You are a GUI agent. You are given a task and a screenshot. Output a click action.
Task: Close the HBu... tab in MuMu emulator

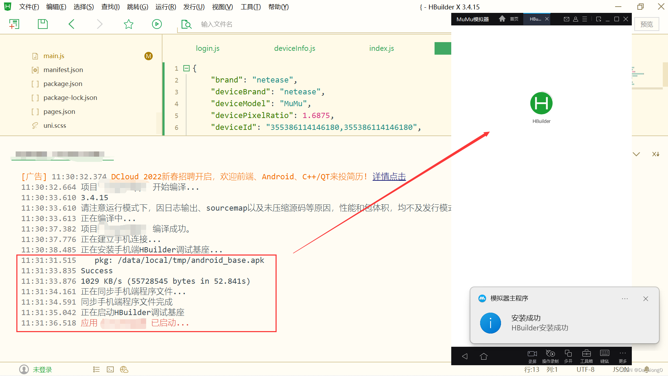coord(547,19)
